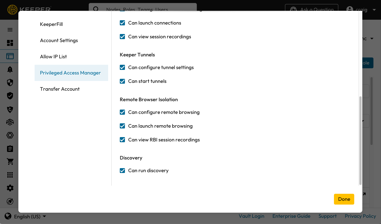The width and height of the screenshot is (381, 224).
Task: Click the apps grid sidebar icon
Action: (x=10, y=175)
